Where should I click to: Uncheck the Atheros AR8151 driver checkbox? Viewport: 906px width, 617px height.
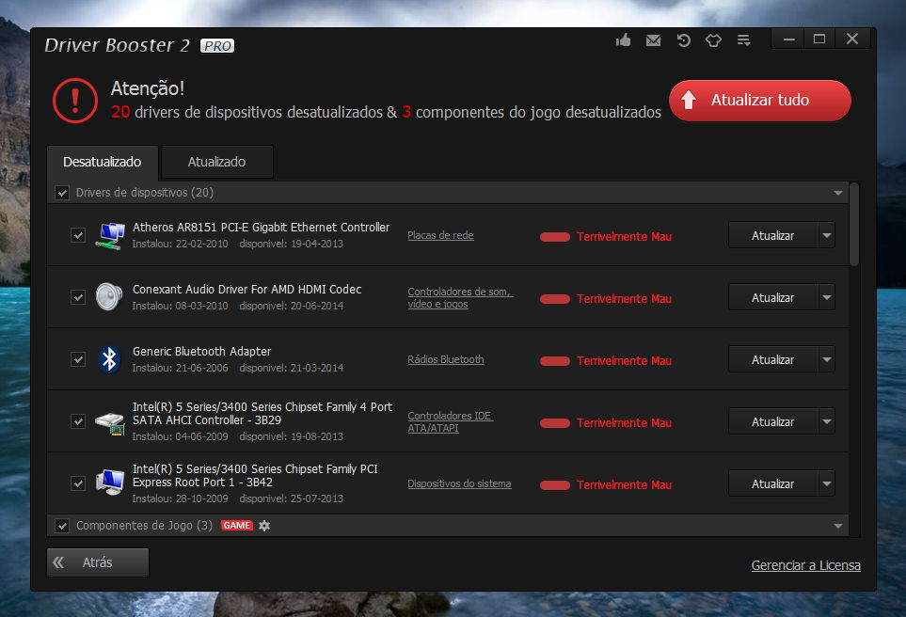coord(78,235)
